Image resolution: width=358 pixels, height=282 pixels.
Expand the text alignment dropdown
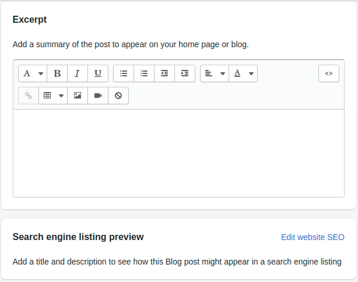215,73
